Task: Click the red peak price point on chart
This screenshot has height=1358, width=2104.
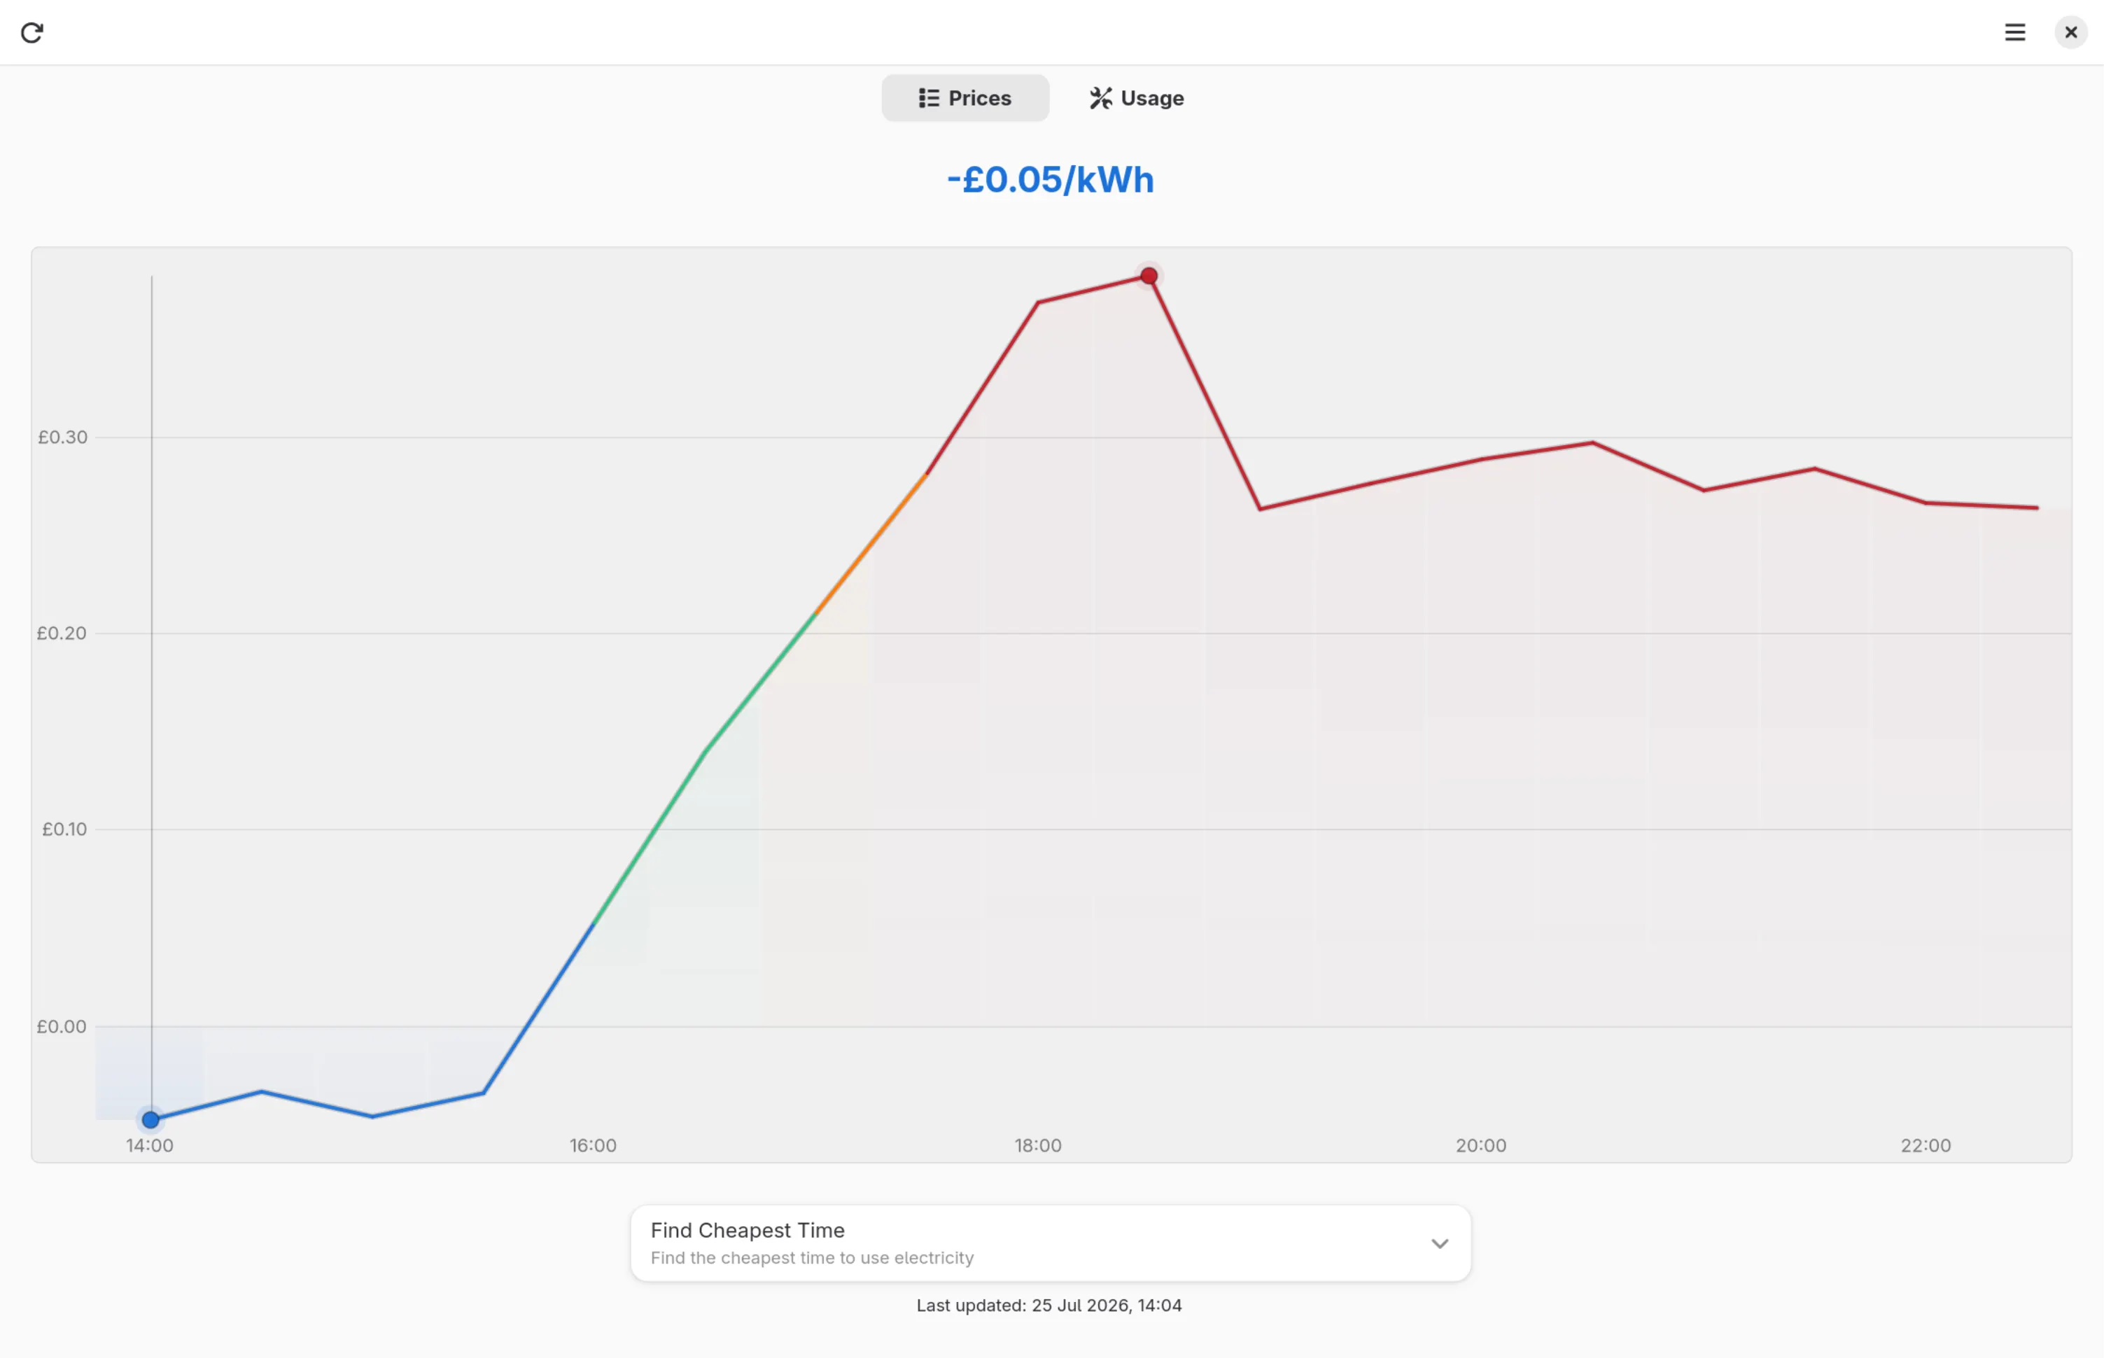Action: 1149,276
